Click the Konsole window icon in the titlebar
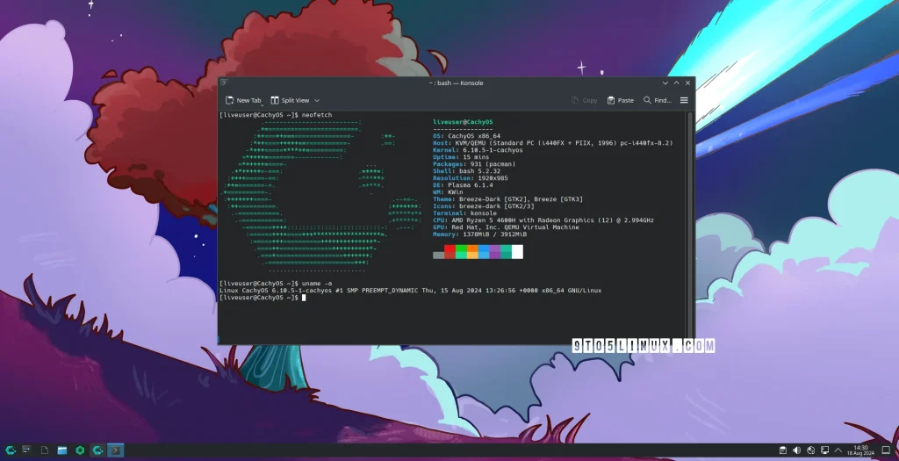899x461 pixels. [225, 83]
